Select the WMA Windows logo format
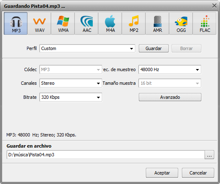The image size is (220, 184). tap(63, 24)
